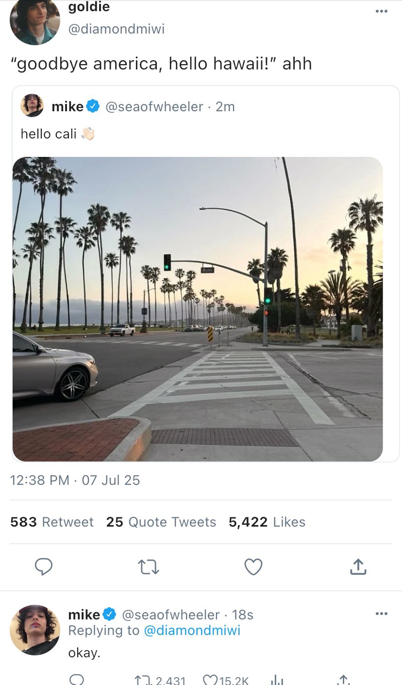Open the @diamondmiwi link in Replying to
Viewport: 402px width, 685px height.
point(192,630)
